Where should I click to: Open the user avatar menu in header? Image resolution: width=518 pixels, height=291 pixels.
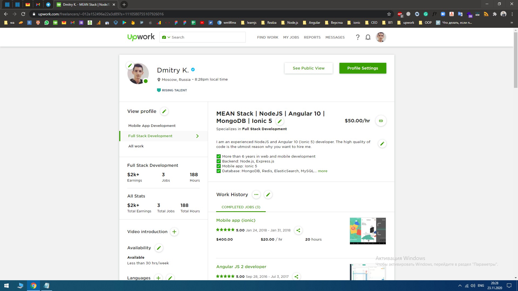[381, 37]
